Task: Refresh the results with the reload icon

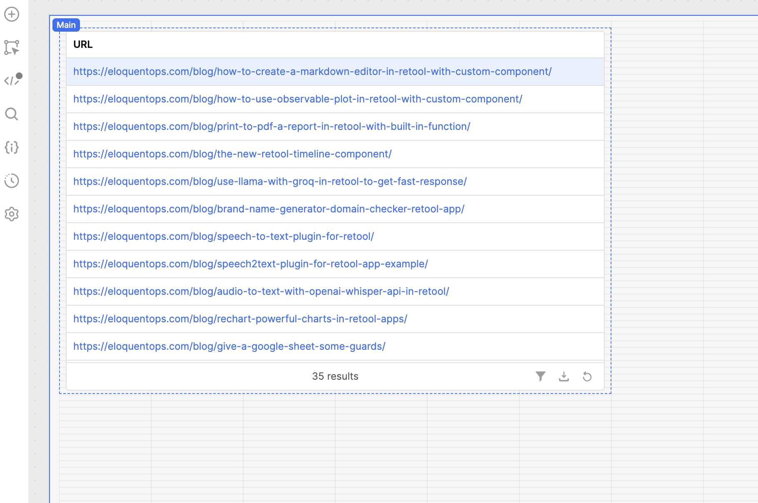Action: click(588, 376)
